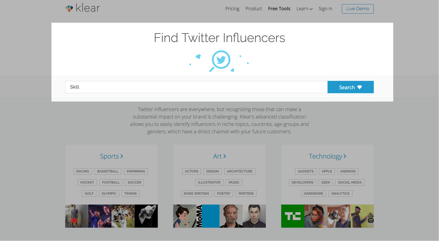Image resolution: width=439 pixels, height=241 pixels.
Task: Click the Twitter magnifier icon
Action: pos(220,60)
